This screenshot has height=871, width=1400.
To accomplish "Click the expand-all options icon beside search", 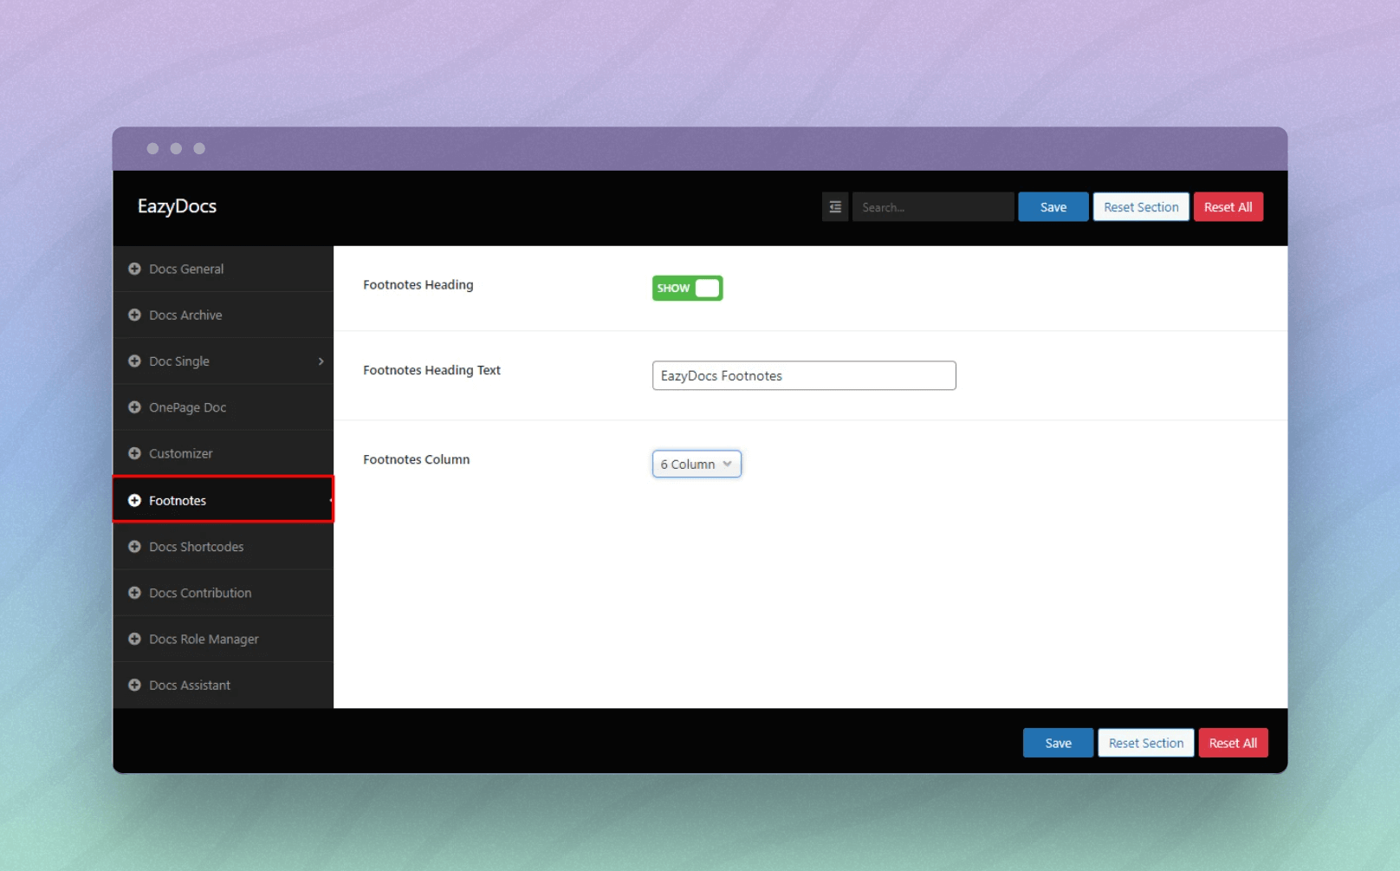I will point(835,207).
